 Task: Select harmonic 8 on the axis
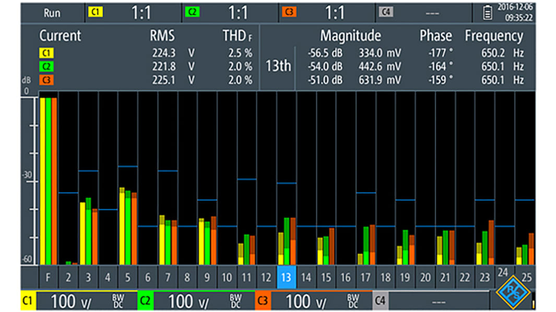click(x=187, y=277)
